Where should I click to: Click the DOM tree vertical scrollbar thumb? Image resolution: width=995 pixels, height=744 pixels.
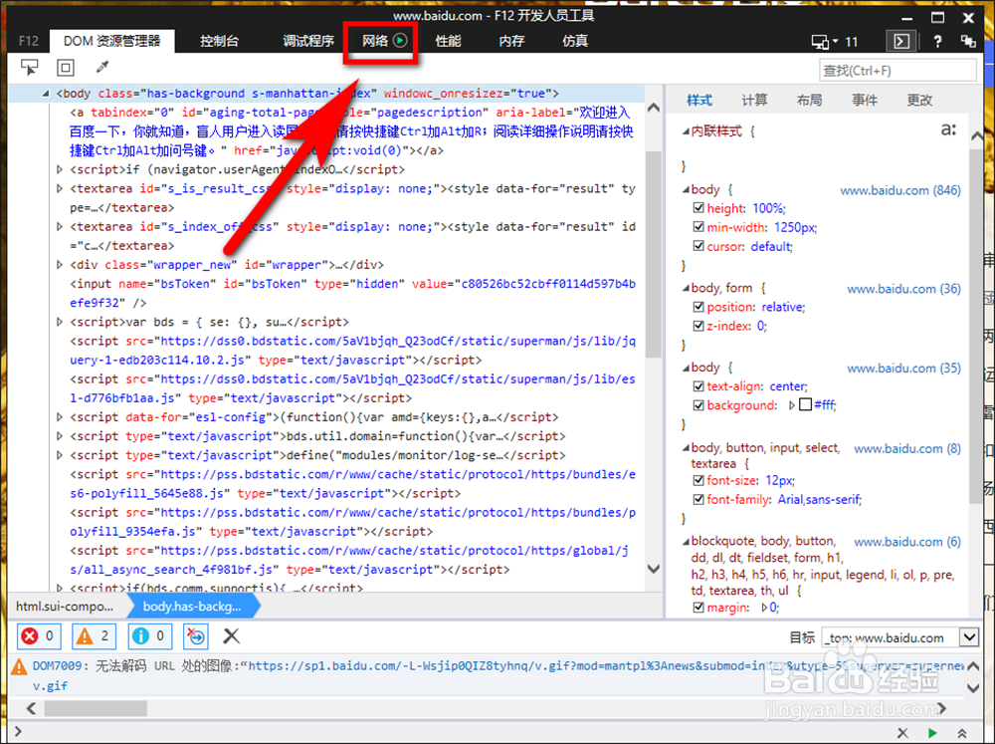[x=653, y=254]
